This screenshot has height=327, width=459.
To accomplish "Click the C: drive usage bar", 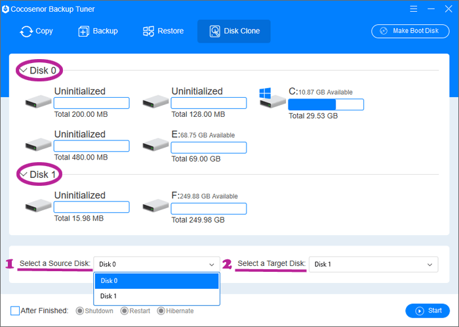I will (326, 104).
